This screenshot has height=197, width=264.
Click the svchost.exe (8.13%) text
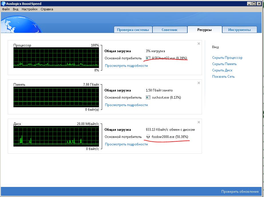(166, 97)
